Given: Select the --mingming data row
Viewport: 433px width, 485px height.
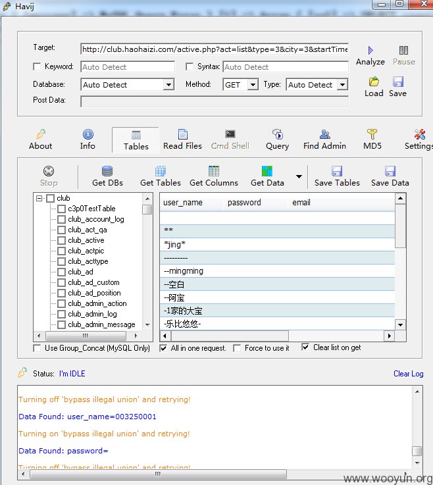Looking at the screenshot, I should point(278,271).
